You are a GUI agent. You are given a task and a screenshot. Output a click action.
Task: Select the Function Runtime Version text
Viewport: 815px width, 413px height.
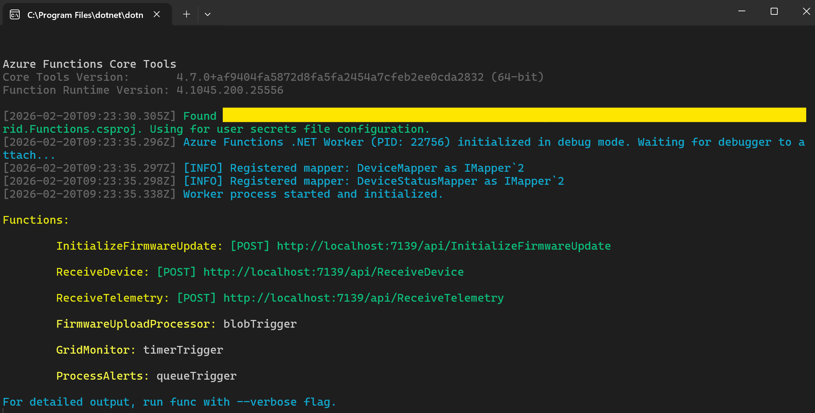coord(143,90)
